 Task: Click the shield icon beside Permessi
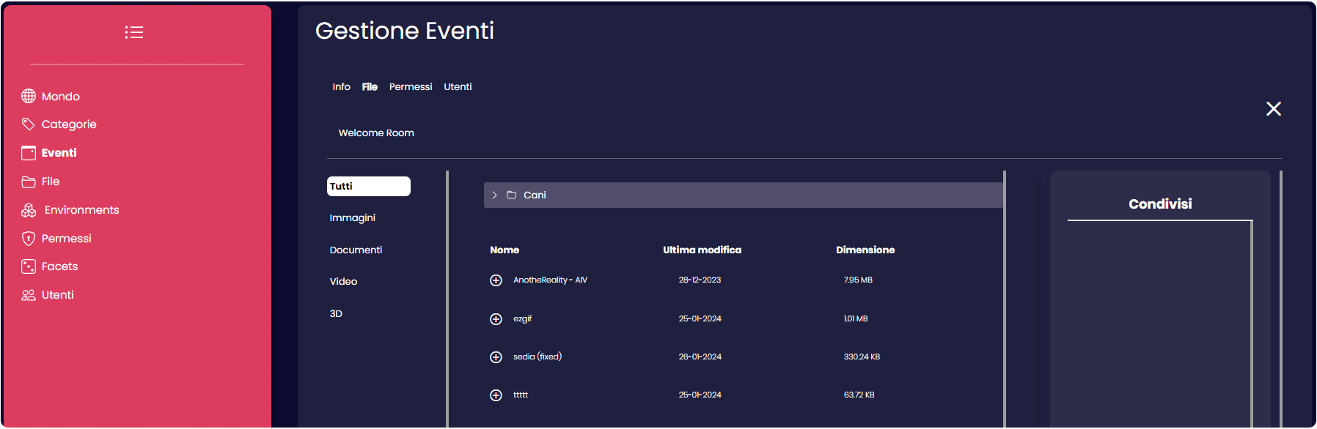point(29,239)
